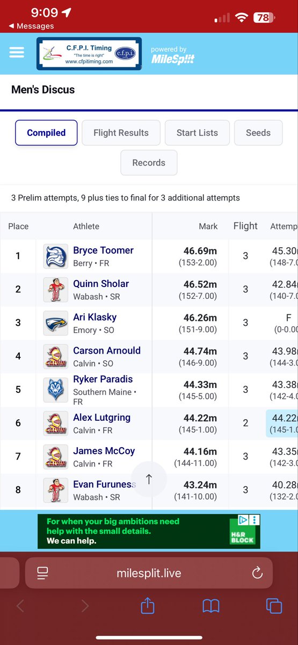
Task: Tap the Berry team logo thumbnail
Action: (56, 256)
